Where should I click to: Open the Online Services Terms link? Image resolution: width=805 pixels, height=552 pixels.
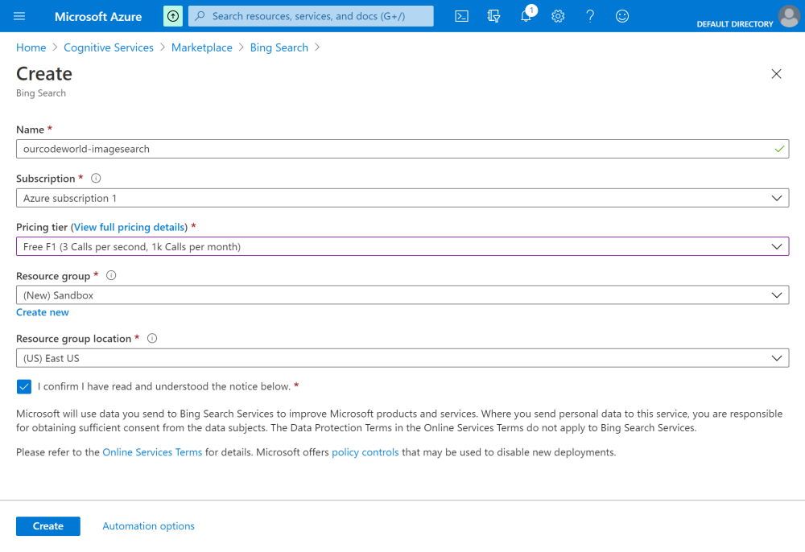click(x=152, y=452)
